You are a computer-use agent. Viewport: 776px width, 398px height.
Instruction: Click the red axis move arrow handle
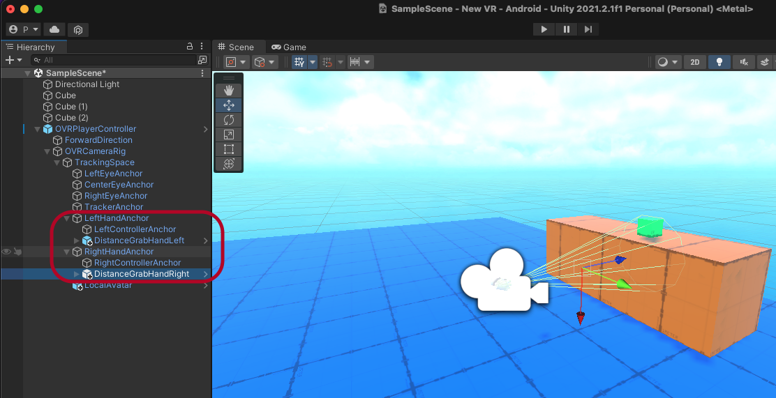coord(581,318)
